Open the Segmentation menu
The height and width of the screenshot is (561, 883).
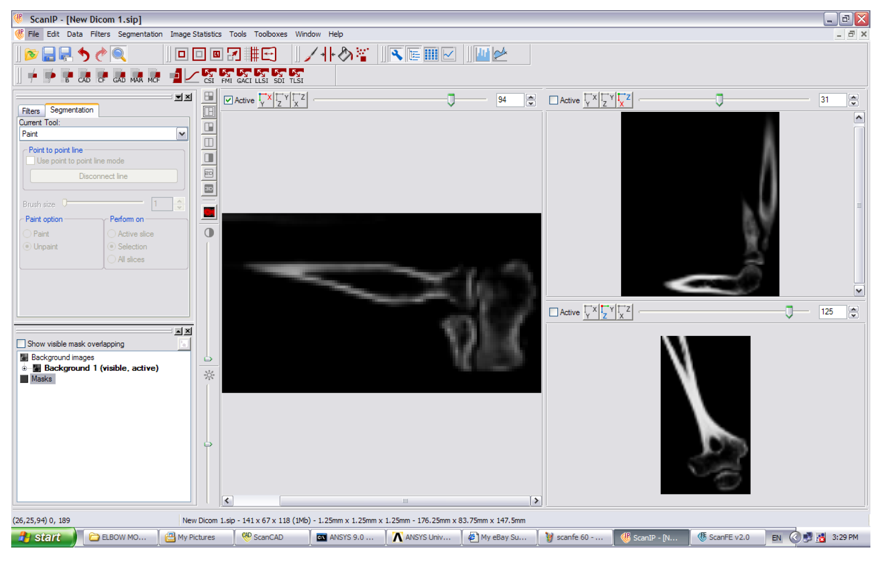tap(140, 34)
